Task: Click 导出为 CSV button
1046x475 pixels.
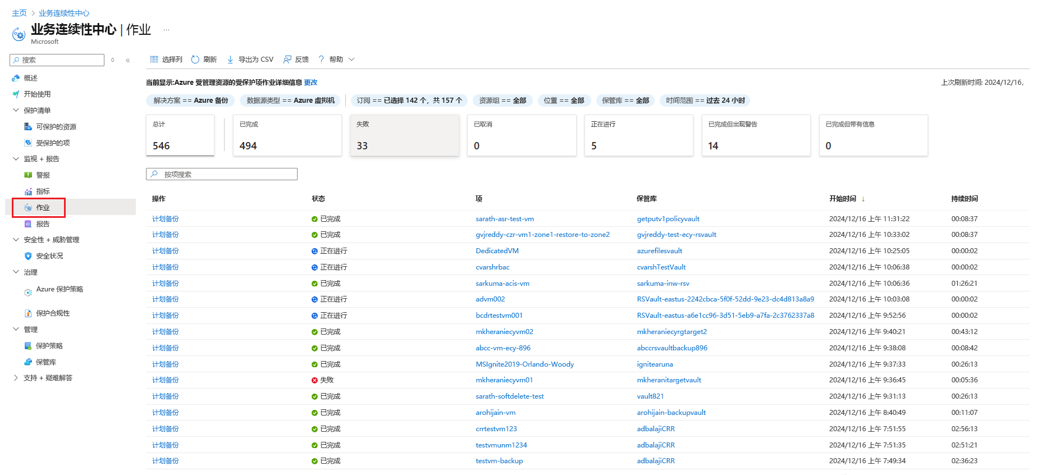Action: [x=250, y=60]
